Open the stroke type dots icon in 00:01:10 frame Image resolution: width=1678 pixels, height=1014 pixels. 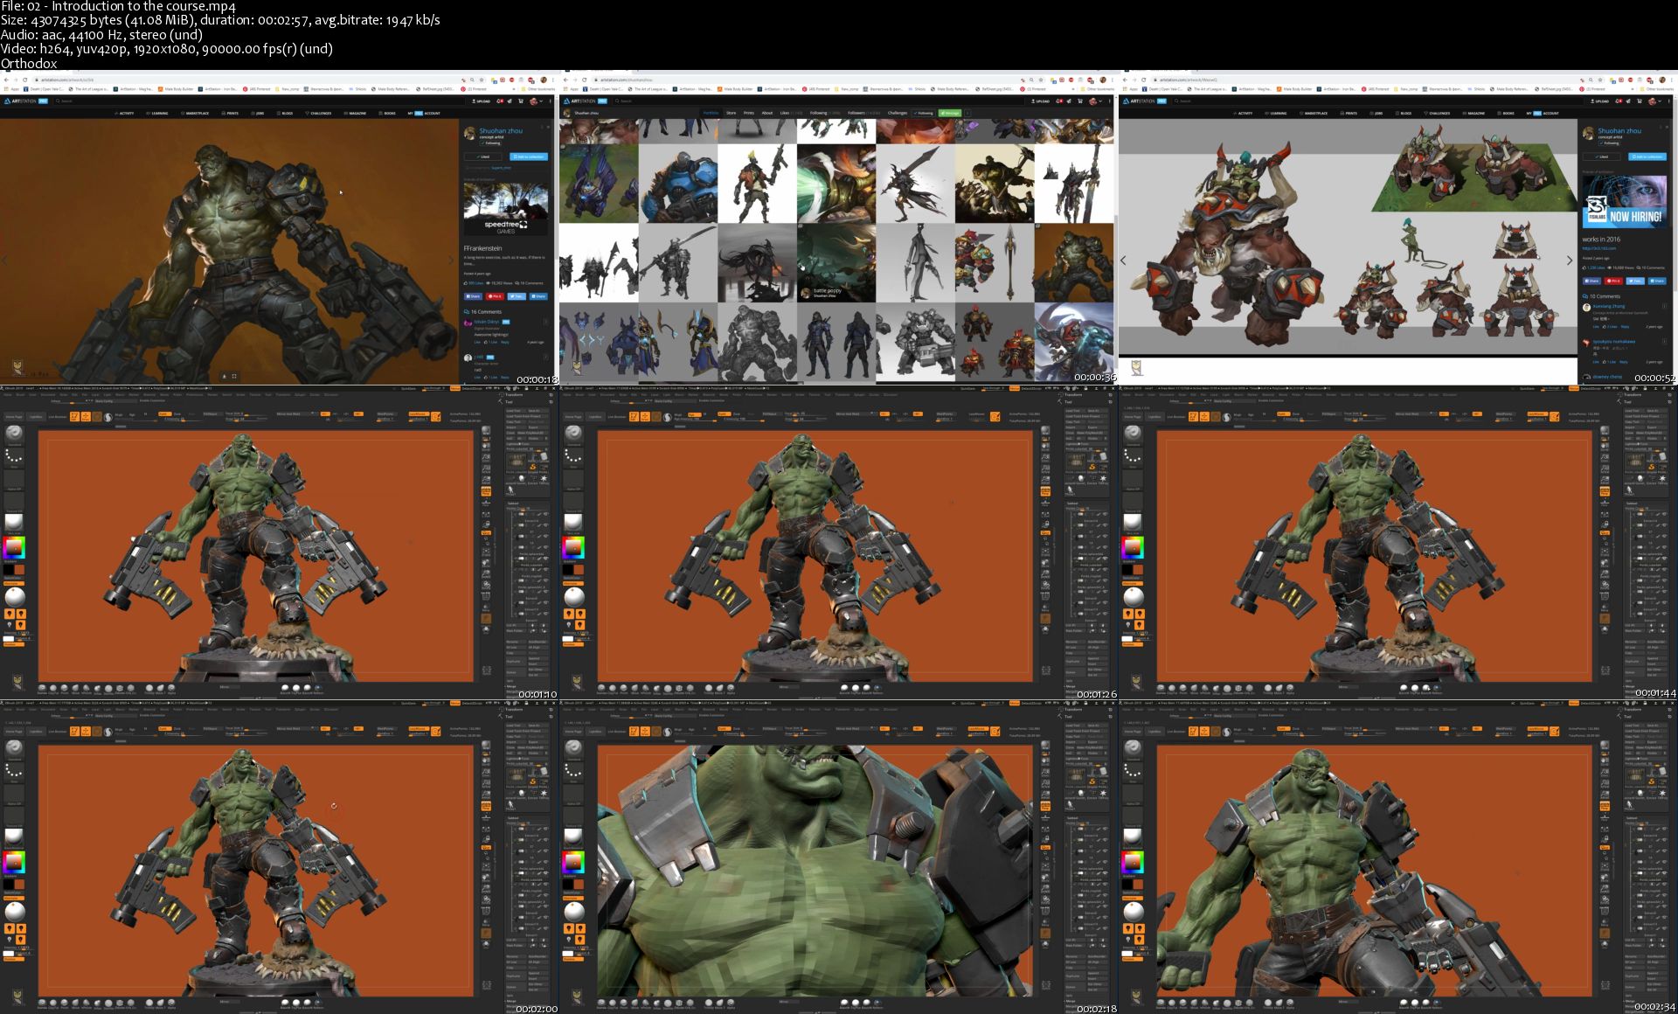14,455
